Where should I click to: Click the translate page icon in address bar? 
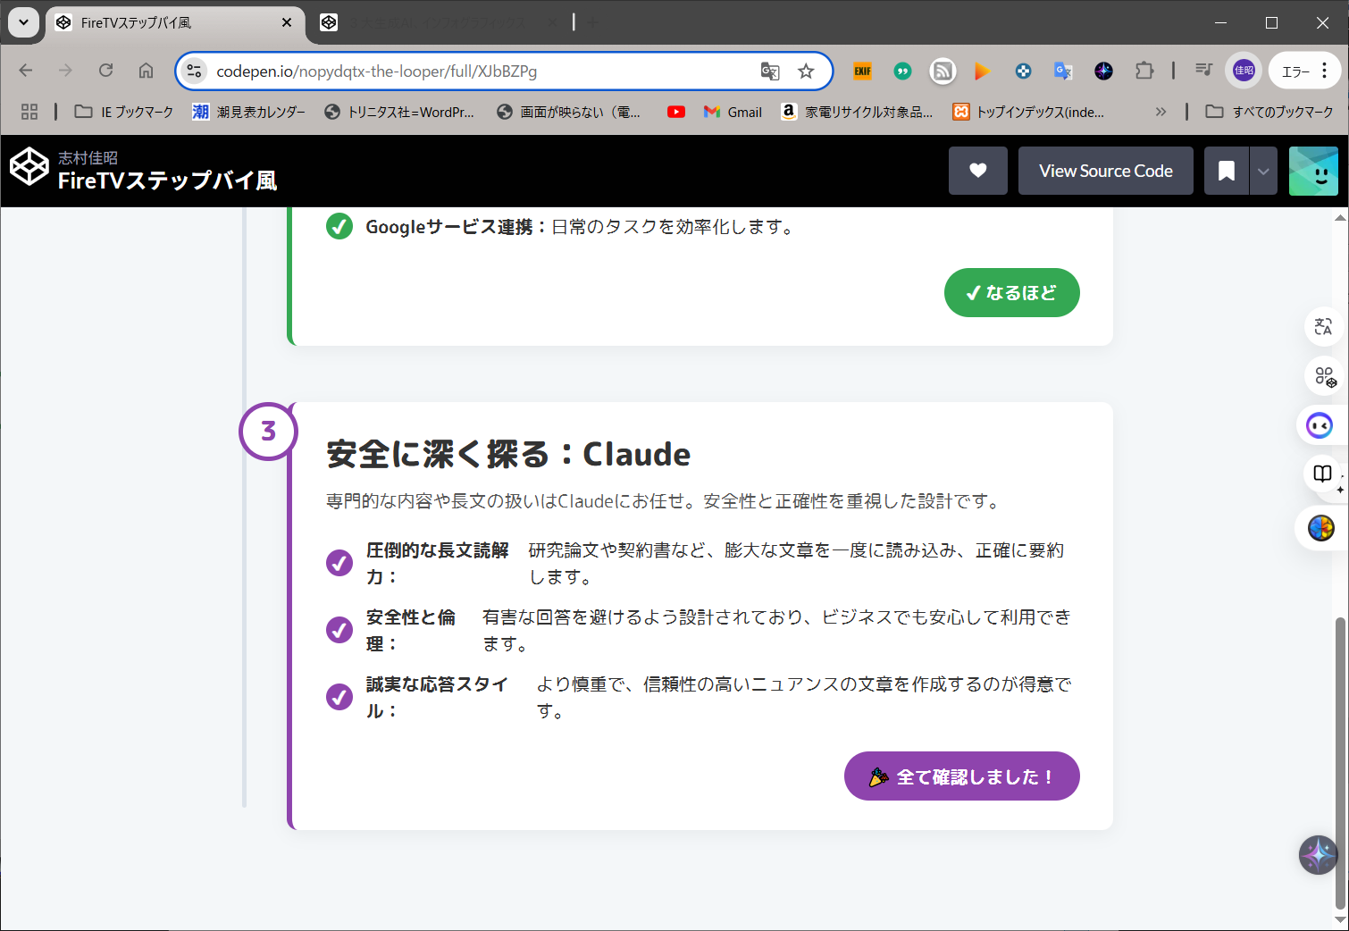[x=769, y=71]
